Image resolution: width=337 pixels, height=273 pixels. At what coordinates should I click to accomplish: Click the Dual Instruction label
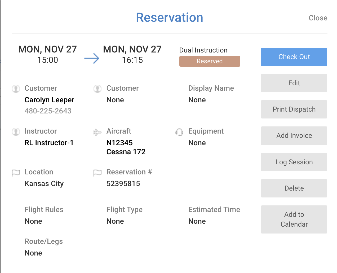point(203,50)
